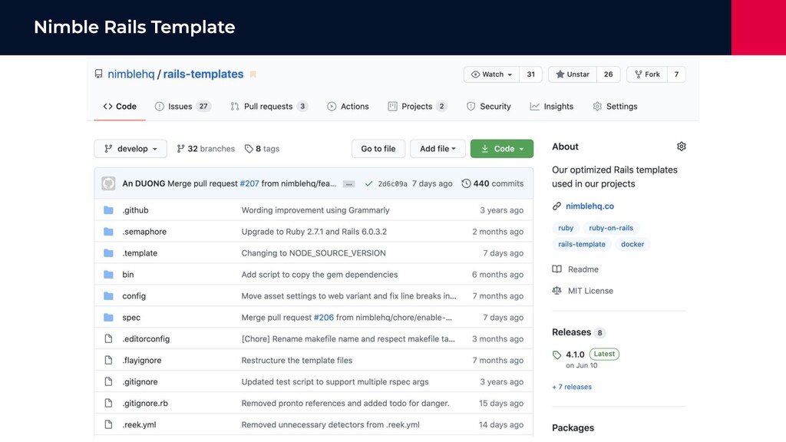
Task: Open the config folder
Action: 134,296
